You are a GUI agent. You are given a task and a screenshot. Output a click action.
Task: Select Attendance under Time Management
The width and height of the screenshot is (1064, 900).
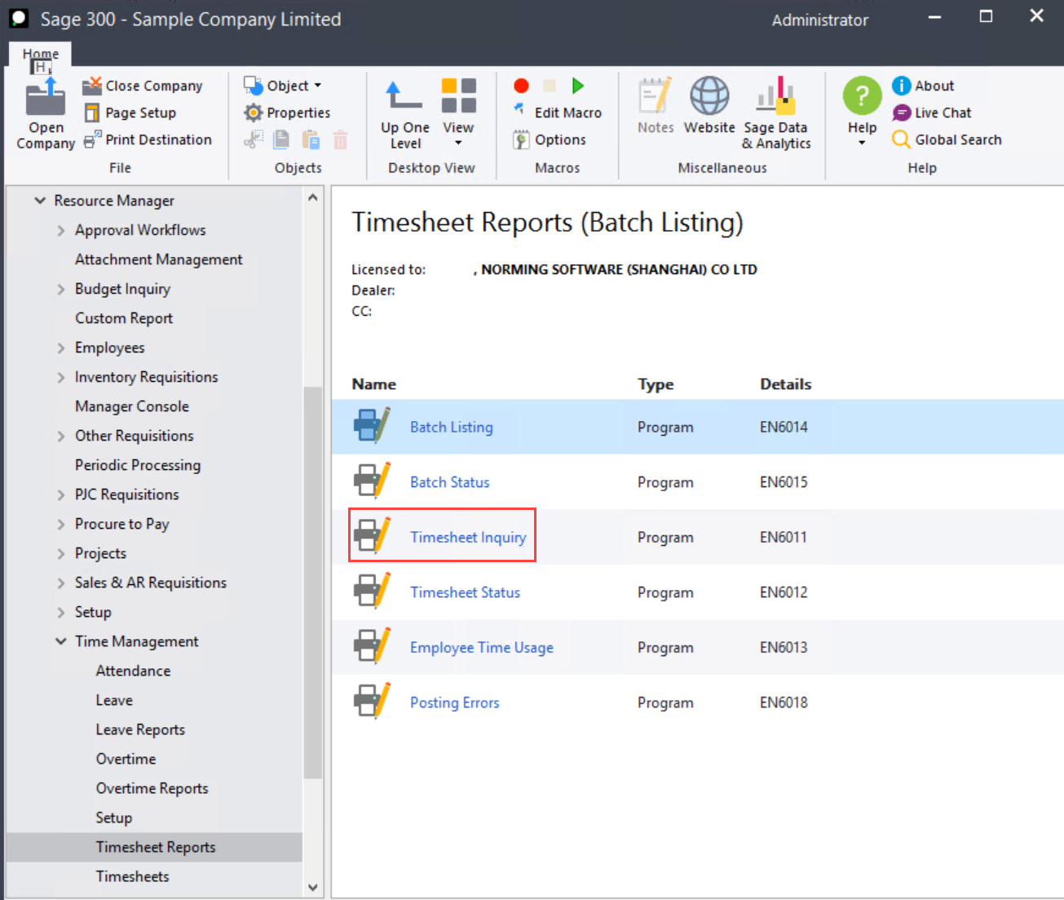click(133, 671)
